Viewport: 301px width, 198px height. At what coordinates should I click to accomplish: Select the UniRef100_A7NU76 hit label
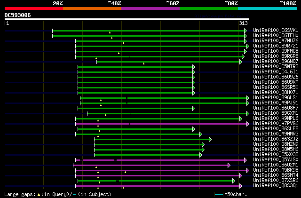[276, 41]
